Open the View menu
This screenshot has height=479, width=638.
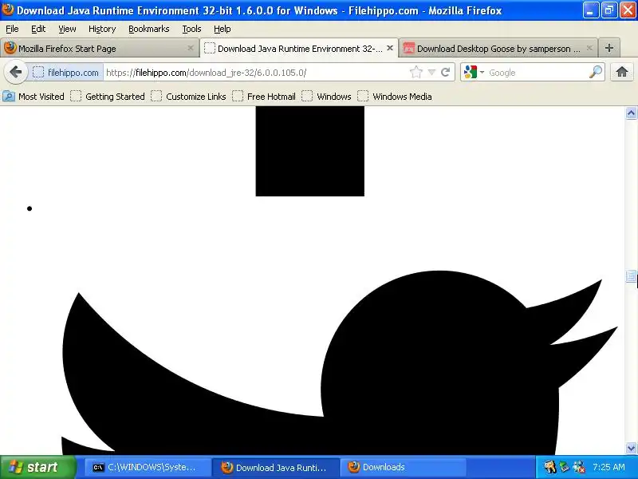67,29
